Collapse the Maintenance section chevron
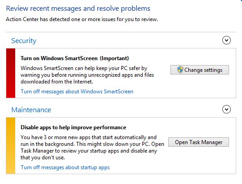 [x=226, y=110]
